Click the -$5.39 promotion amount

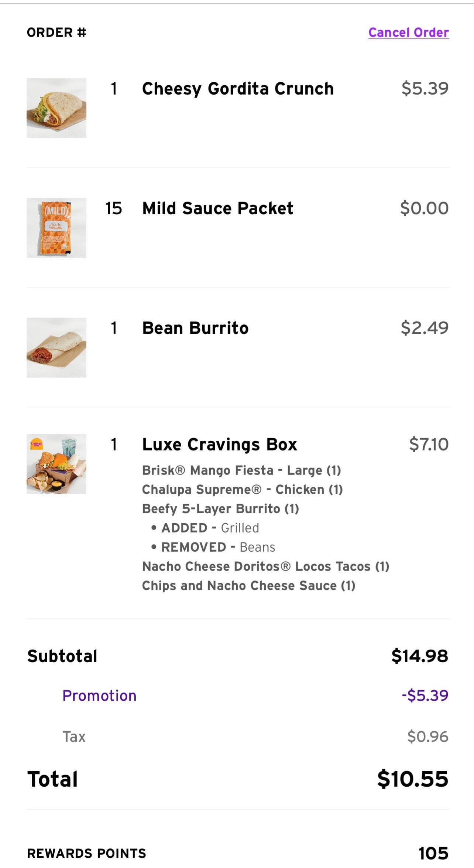pyautogui.click(x=425, y=696)
